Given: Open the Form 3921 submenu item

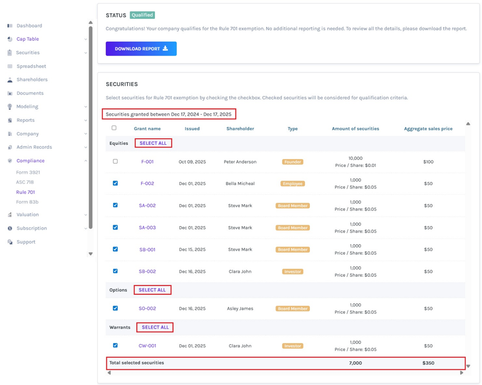Looking at the screenshot, I should [28, 173].
